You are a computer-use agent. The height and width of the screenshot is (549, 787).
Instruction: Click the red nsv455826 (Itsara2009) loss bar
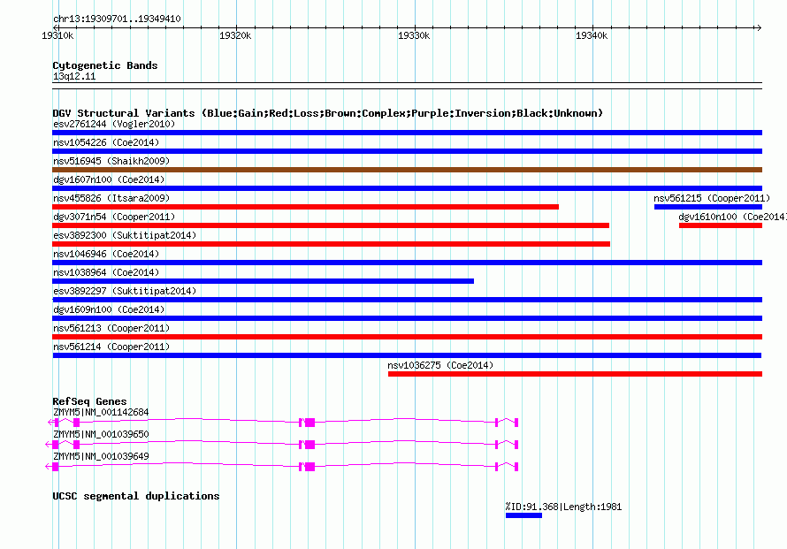[305, 207]
